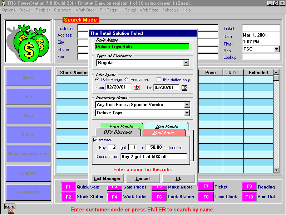Click the money bags logo image
Screen dimensions: 286x215
point(28,41)
